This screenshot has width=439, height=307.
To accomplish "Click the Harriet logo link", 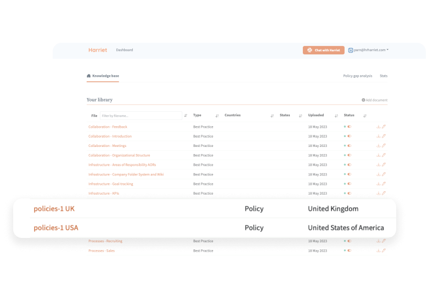I will point(98,50).
